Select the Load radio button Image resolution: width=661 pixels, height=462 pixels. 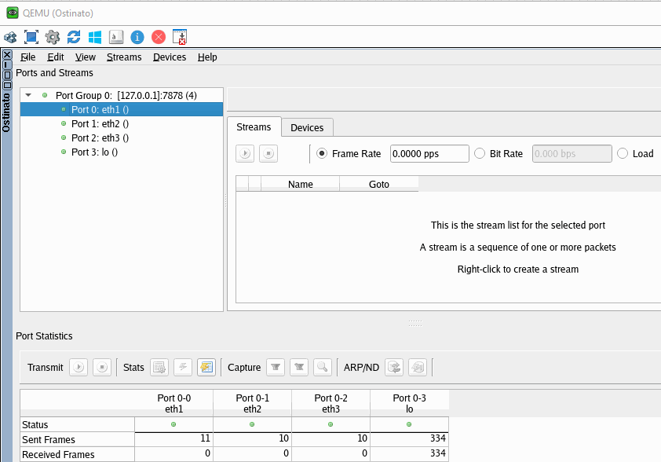623,154
